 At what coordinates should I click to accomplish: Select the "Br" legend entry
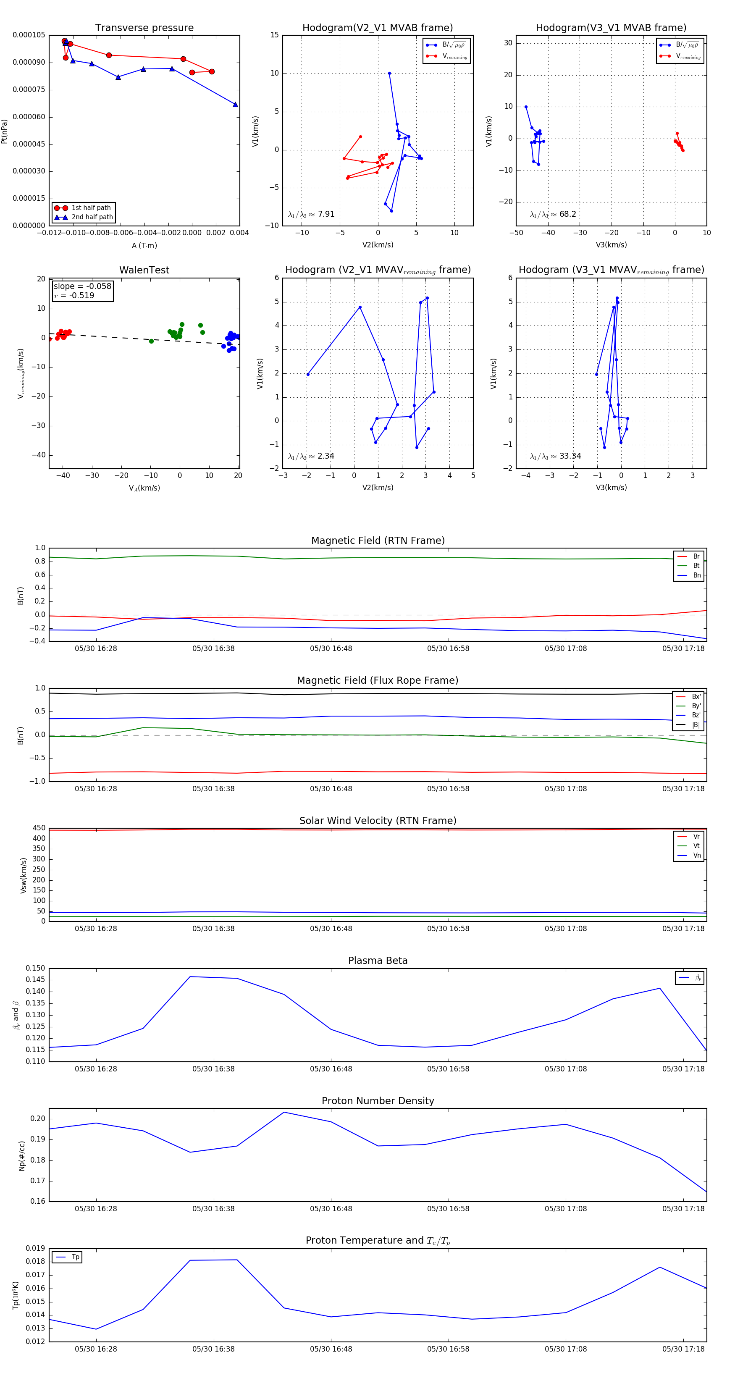point(689,556)
